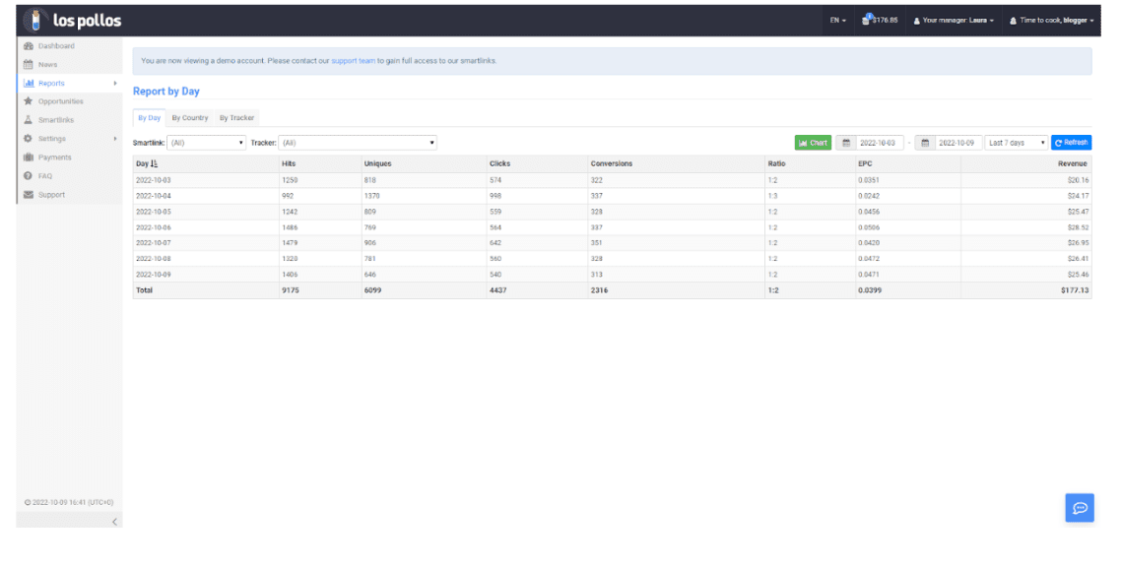Open Dashboard from the sidebar
This screenshot has width=1121, height=568.
56,45
